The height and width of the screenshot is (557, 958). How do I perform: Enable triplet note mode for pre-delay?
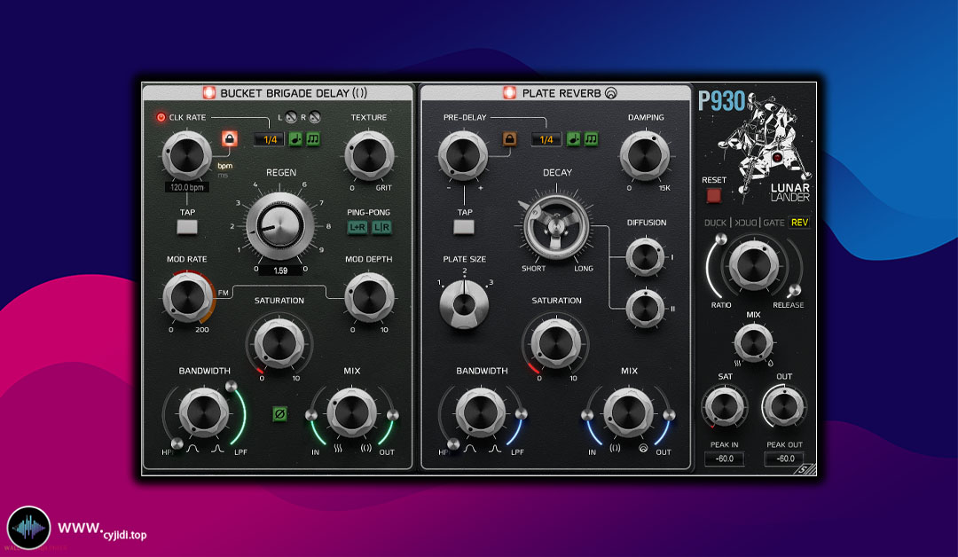591,139
